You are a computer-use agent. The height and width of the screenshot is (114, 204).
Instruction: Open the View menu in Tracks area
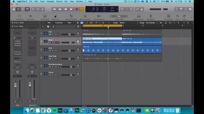(x=70, y=23)
